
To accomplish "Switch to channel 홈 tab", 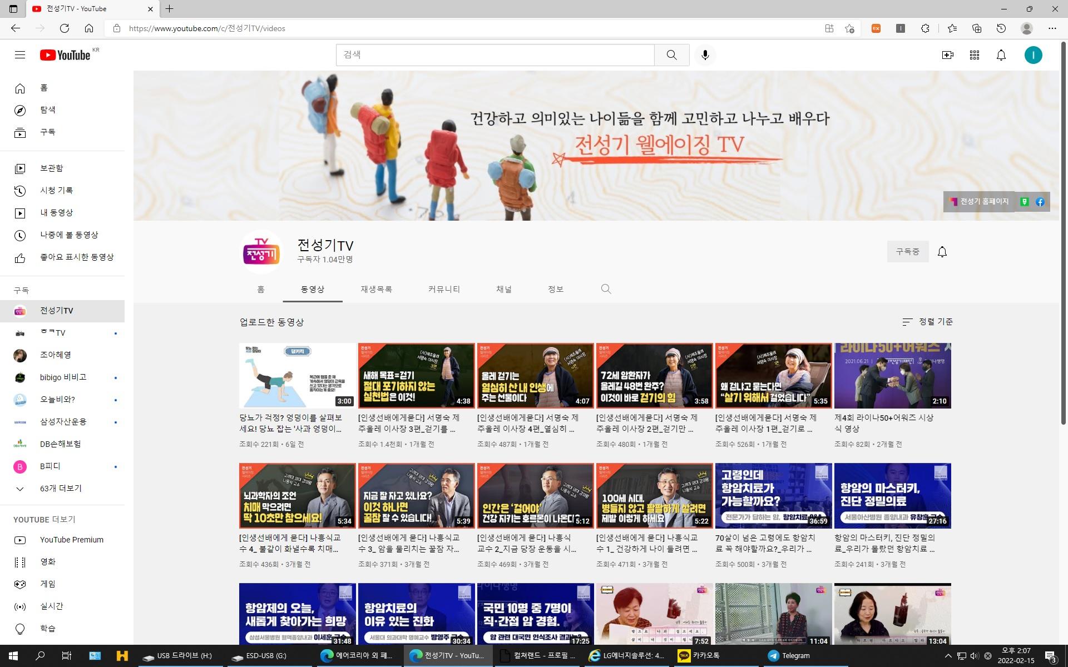I will tap(261, 289).
